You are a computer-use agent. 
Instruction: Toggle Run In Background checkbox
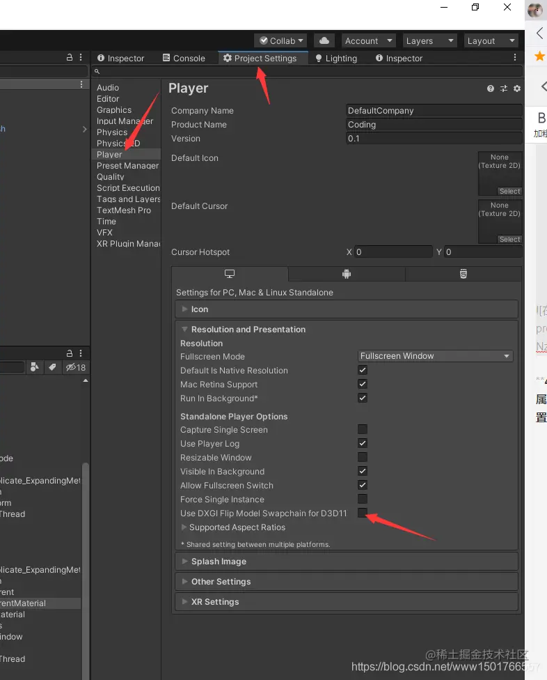[x=363, y=398]
